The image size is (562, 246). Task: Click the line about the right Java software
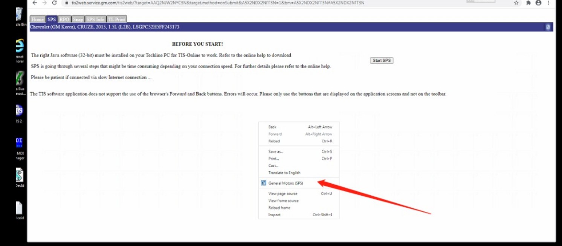[x=161, y=55]
